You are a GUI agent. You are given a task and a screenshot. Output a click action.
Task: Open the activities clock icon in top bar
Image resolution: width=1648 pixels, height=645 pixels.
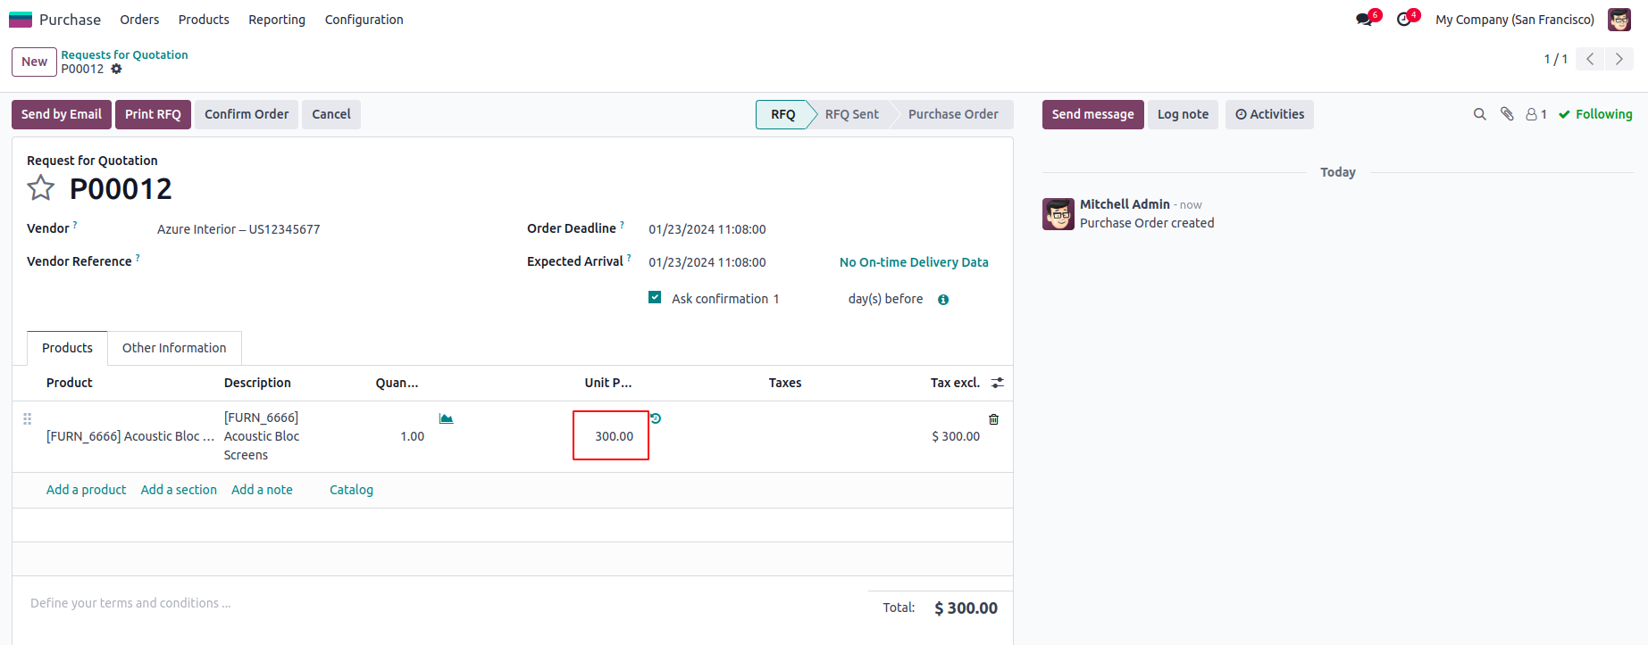(1404, 20)
